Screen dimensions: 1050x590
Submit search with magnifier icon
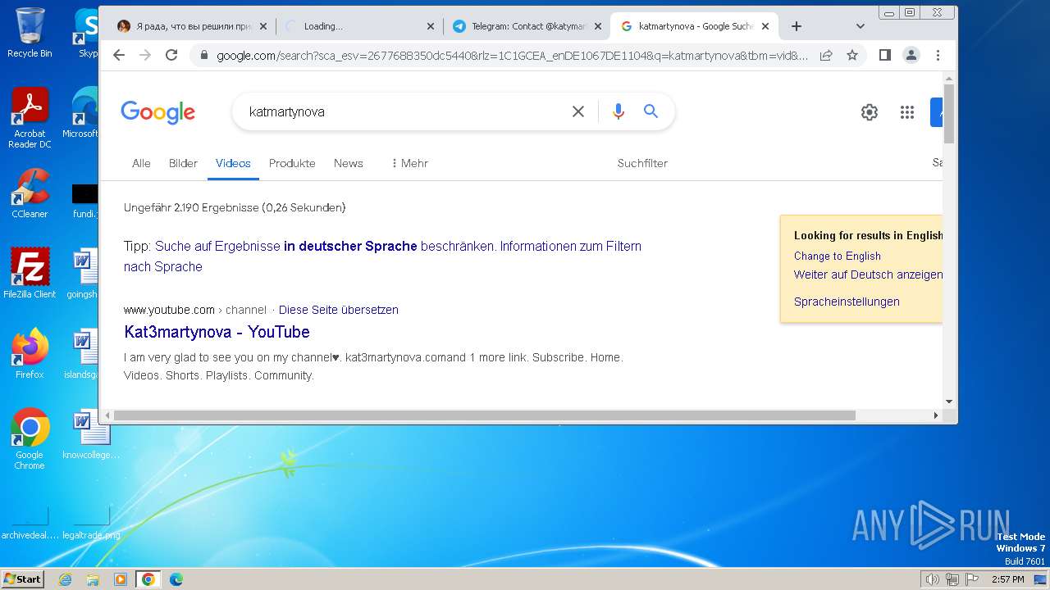[651, 111]
